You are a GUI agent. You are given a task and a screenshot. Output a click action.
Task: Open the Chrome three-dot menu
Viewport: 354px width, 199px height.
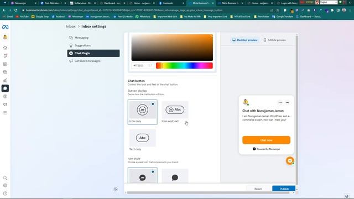coord(350,10)
